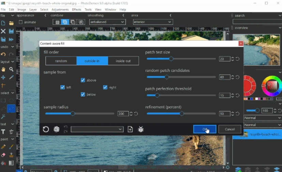Select the text tool
The image size is (282, 172).
click(x=3, y=132)
